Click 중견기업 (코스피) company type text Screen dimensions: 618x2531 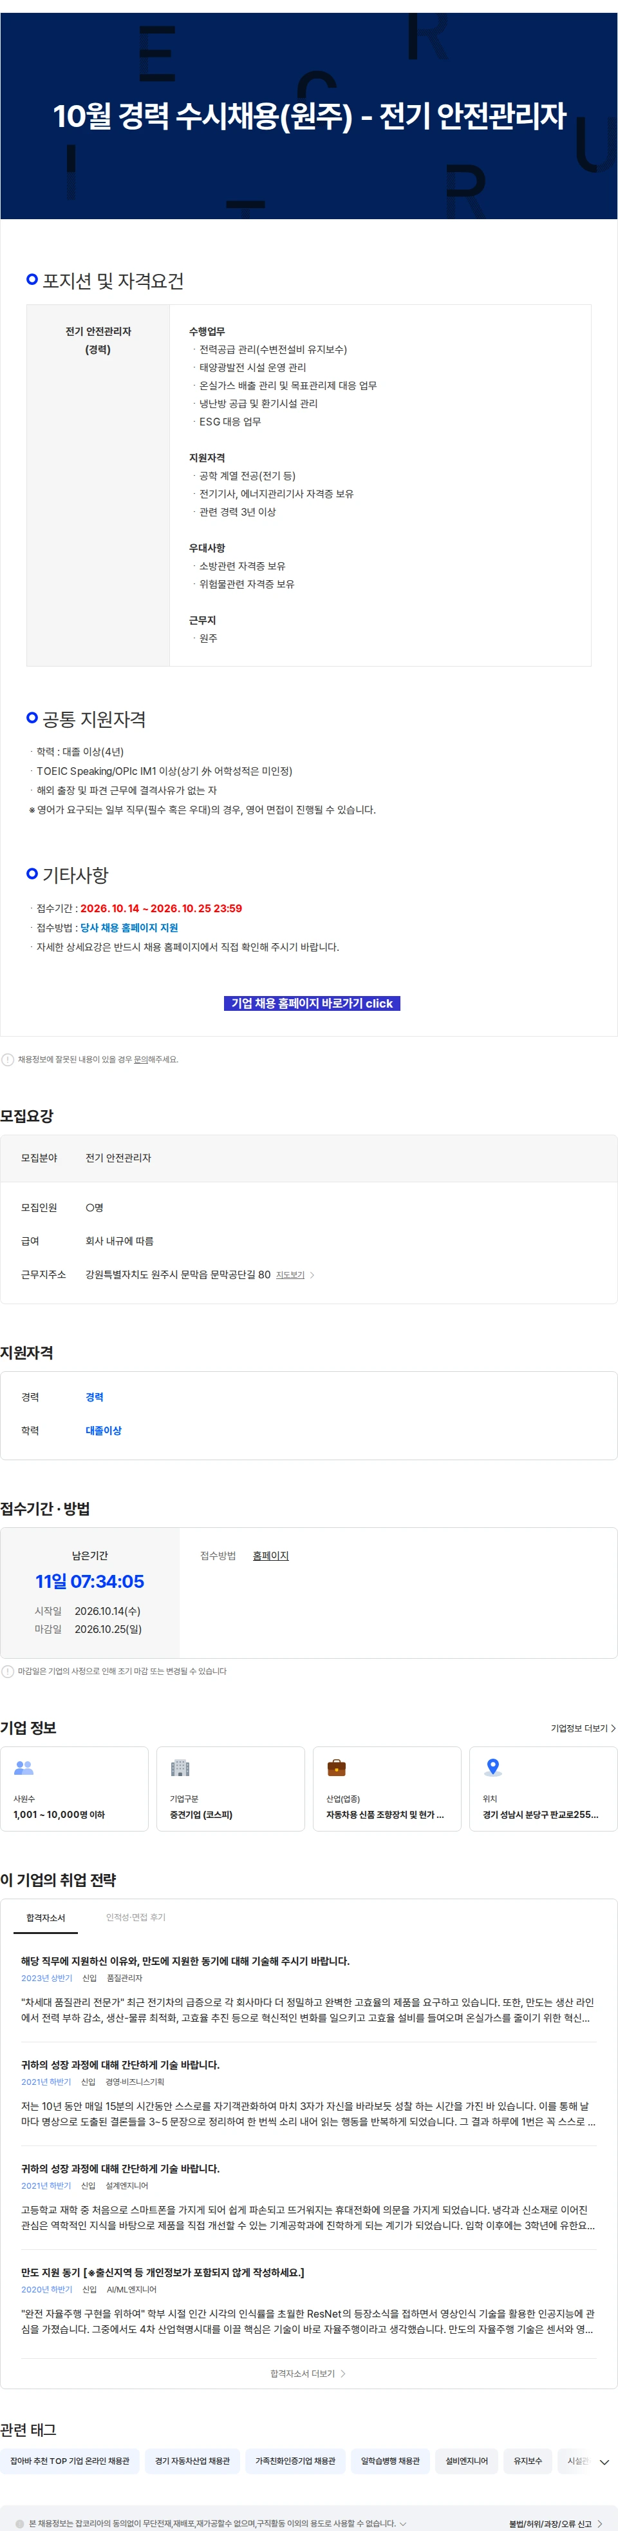tap(201, 1813)
